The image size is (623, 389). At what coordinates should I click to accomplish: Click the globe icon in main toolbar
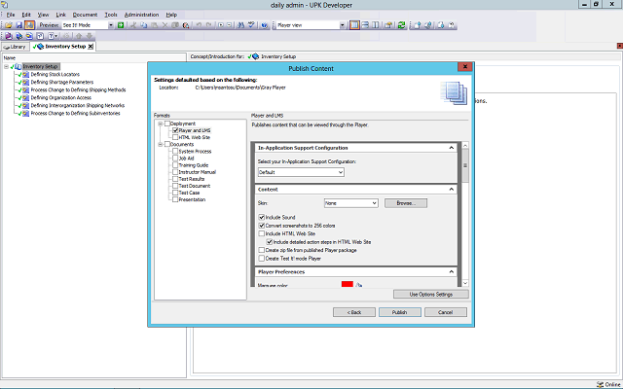click(x=265, y=25)
